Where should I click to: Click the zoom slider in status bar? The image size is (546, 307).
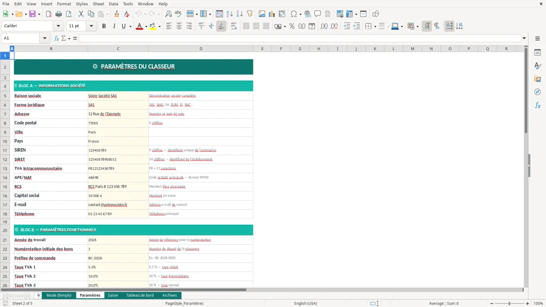coord(510,303)
